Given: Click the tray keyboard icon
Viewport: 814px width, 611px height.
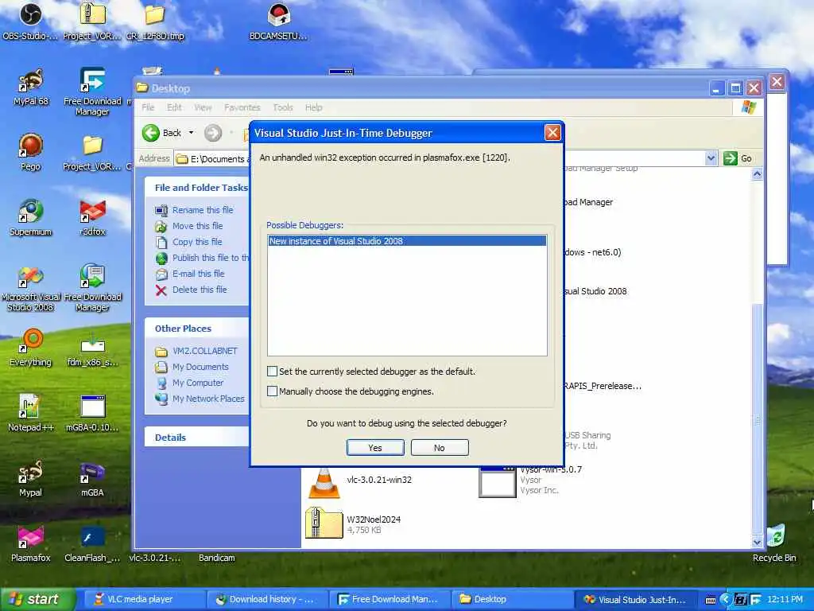Looking at the screenshot, I should point(711,600).
